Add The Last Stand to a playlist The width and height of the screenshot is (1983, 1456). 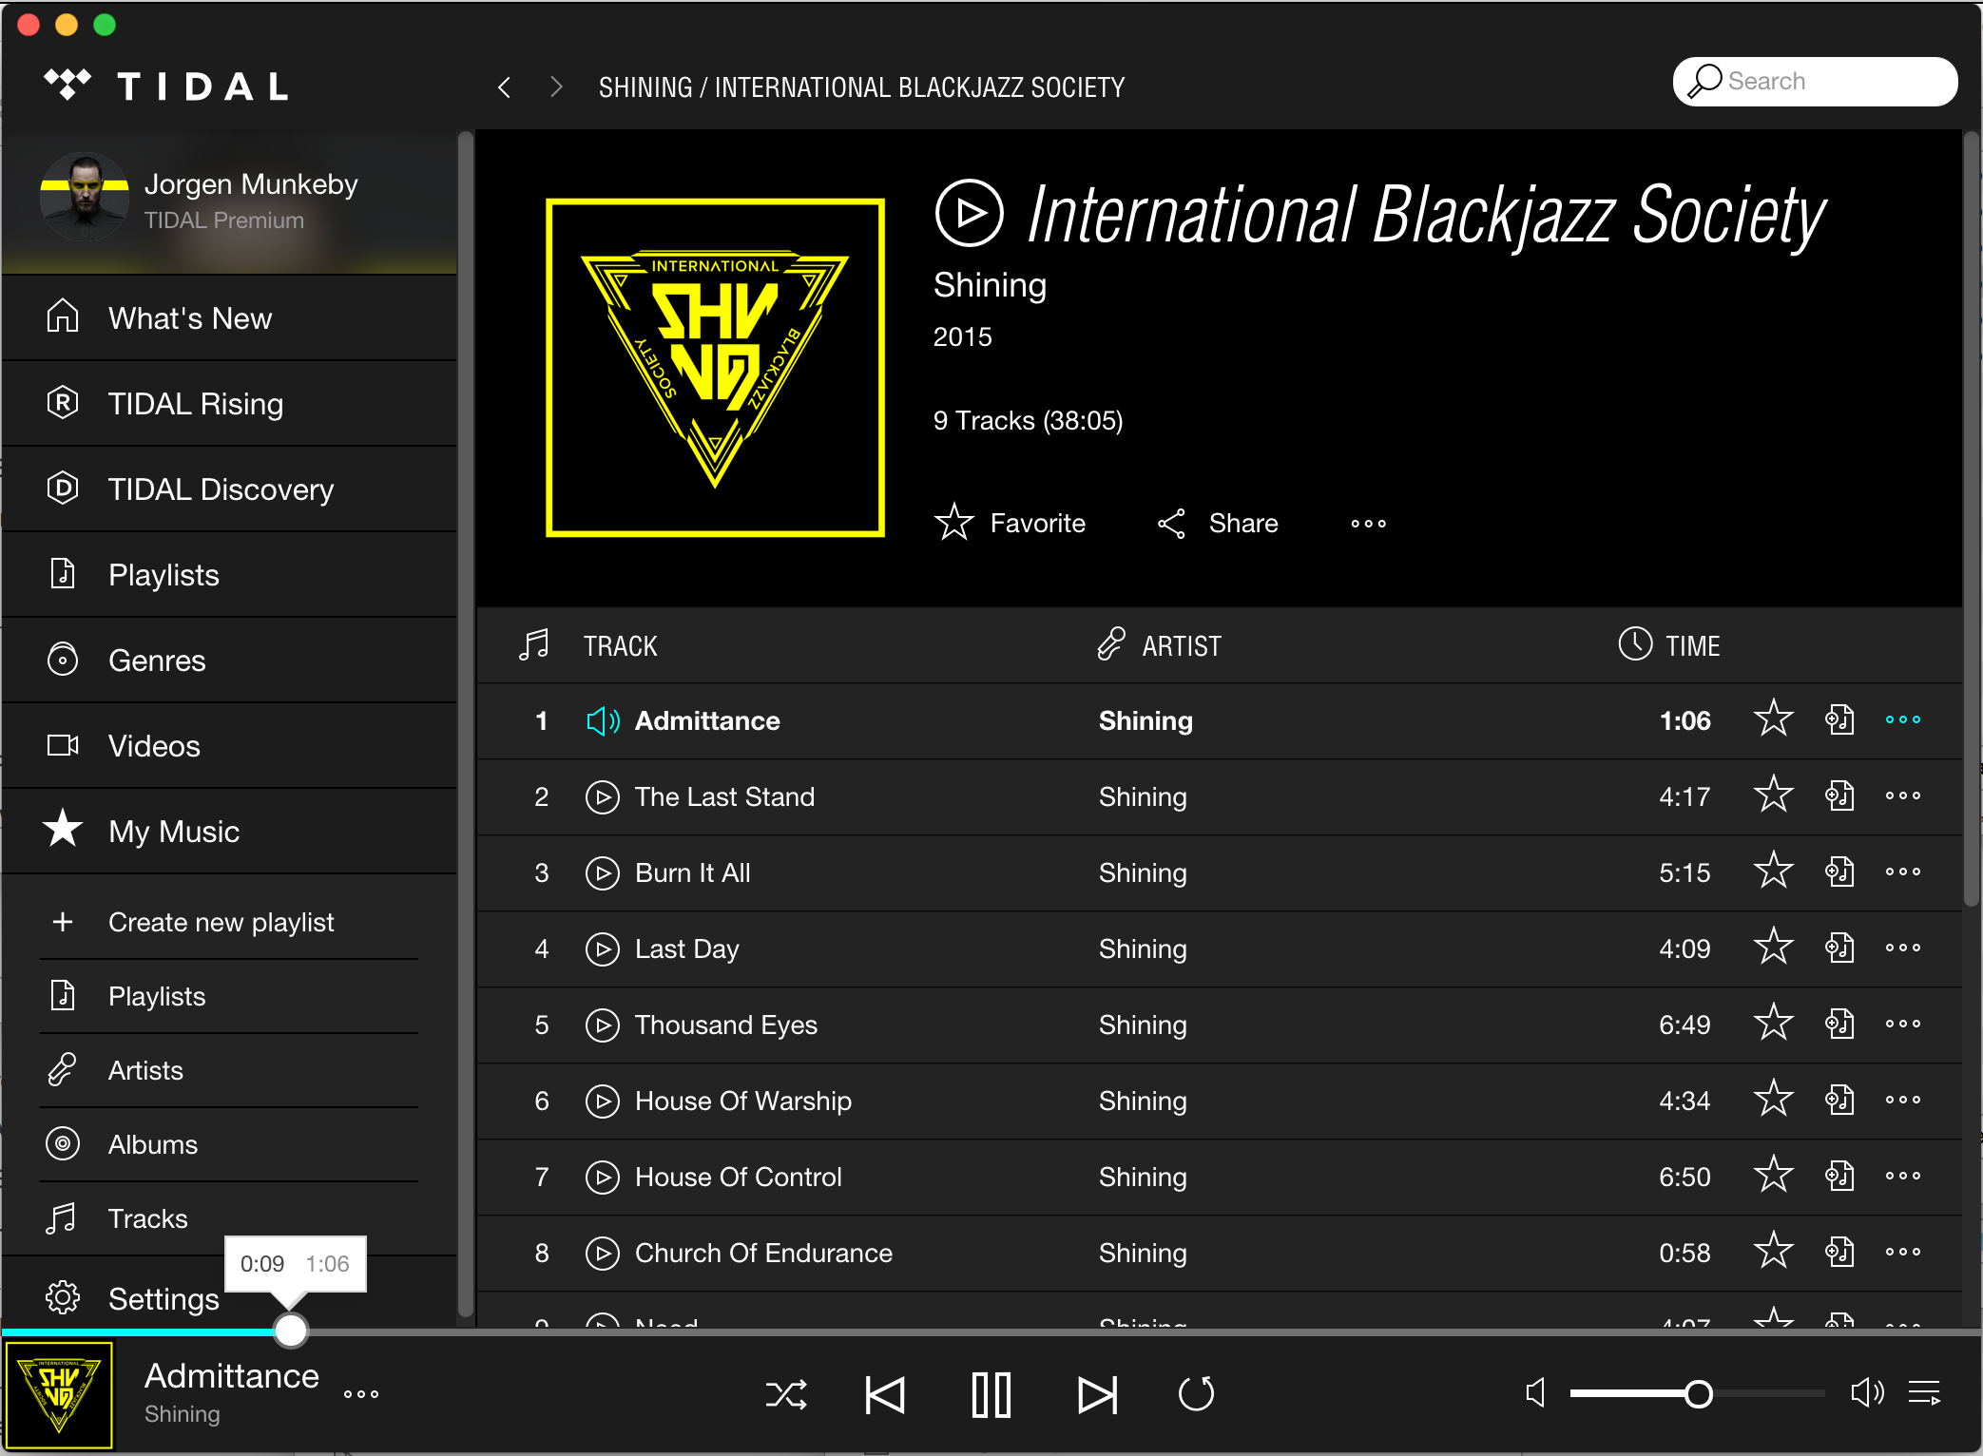tap(1839, 795)
